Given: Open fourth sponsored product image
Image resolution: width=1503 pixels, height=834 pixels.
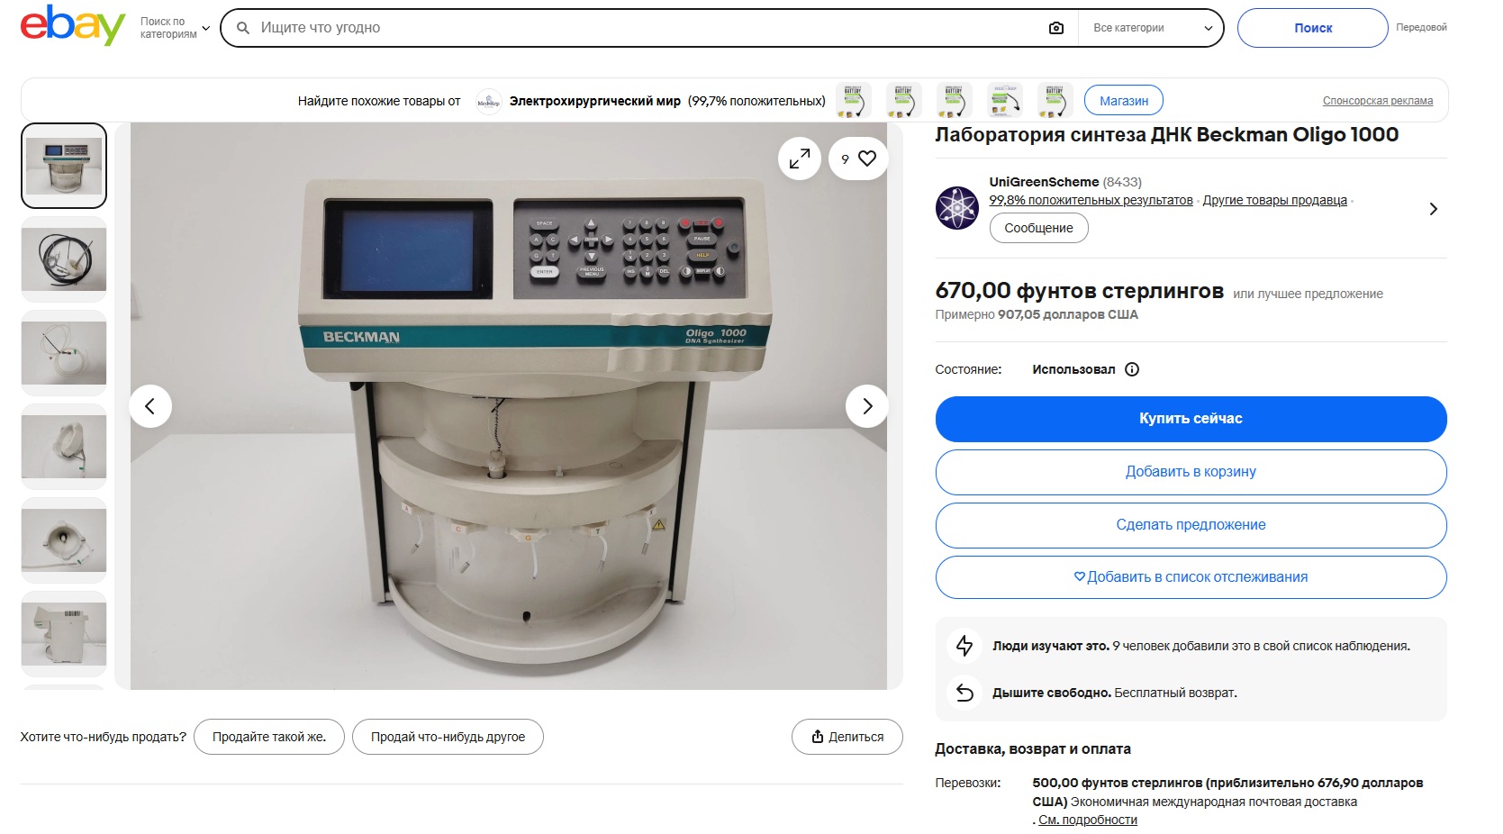Looking at the screenshot, I should (1004, 101).
